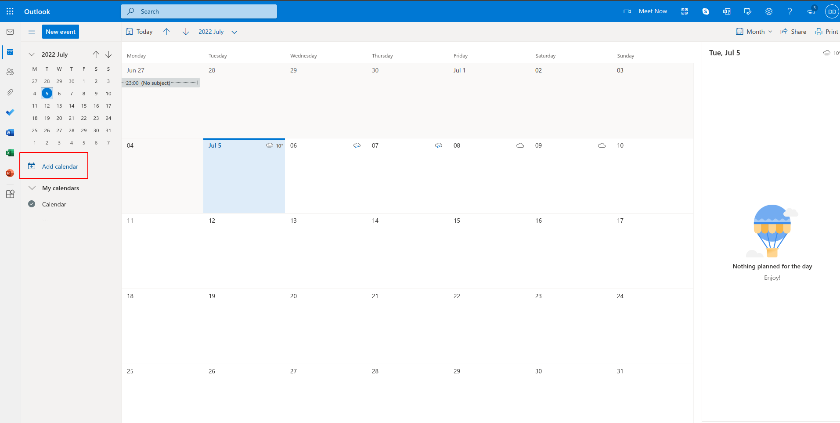Open Help question mark icon
Viewport: 840px width, 423px height.
click(x=790, y=11)
